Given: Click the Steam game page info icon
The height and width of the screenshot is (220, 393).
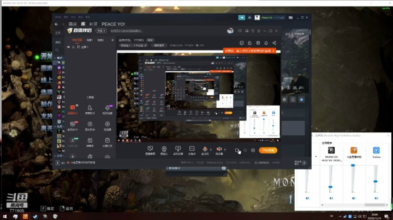Looking at the screenshot, I should (293, 100).
